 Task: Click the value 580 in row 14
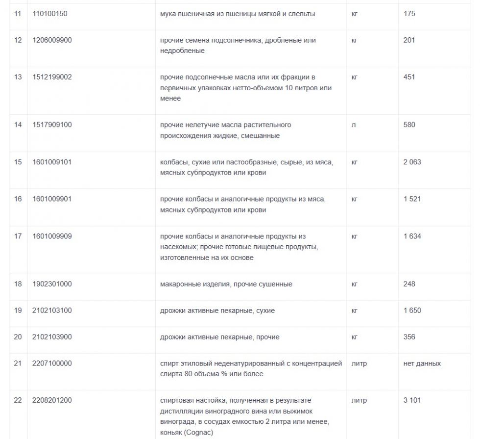(409, 125)
